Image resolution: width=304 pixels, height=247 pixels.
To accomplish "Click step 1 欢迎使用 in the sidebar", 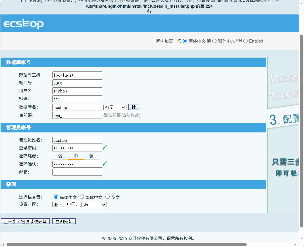I will point(284,78).
